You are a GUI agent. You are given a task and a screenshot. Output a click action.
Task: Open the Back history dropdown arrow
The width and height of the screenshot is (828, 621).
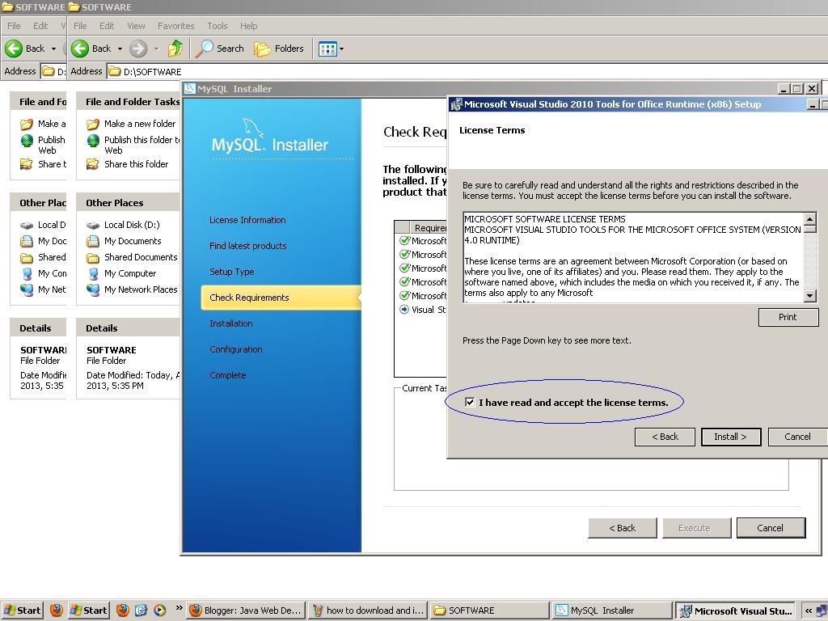click(120, 49)
